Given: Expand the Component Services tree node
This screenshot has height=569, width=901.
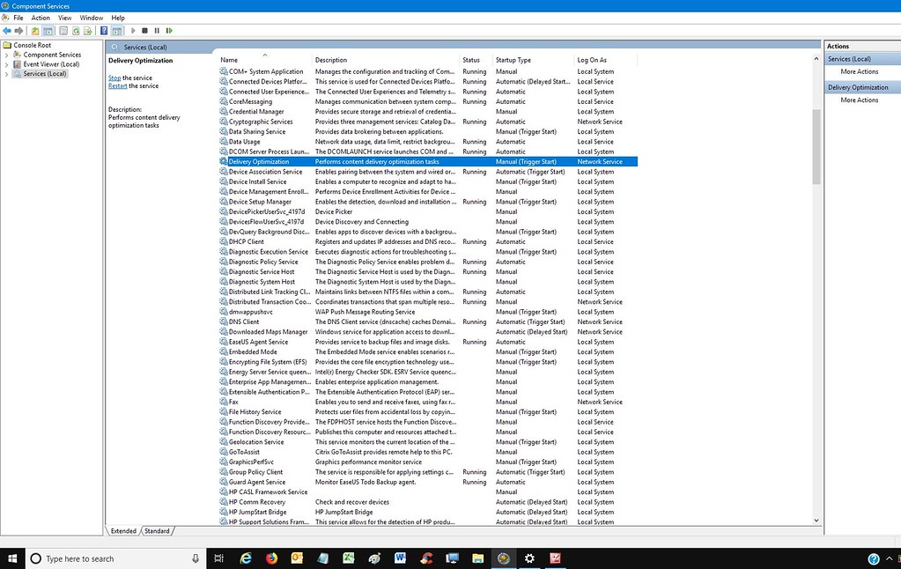Looking at the screenshot, I should point(7,55).
